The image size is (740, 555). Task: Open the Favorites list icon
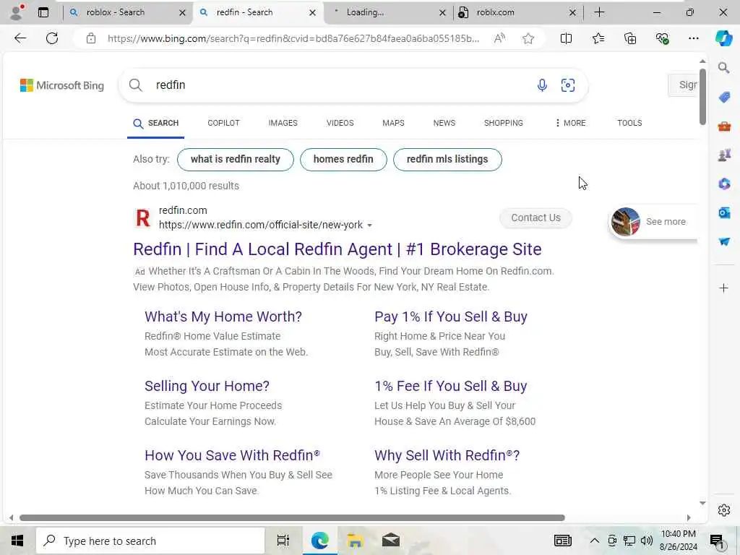(x=598, y=38)
